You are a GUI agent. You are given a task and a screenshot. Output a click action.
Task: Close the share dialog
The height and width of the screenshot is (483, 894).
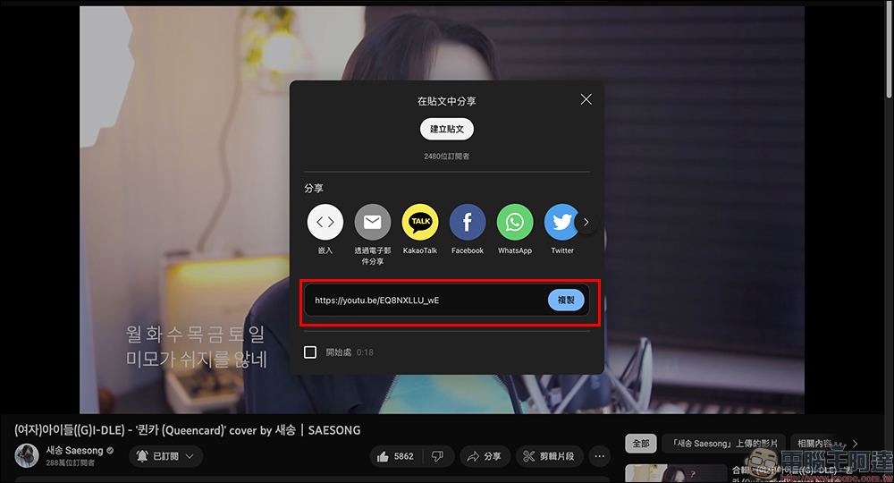point(586,99)
